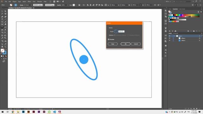
Task: Open the stroke weight dropdown
Action: point(31,5)
